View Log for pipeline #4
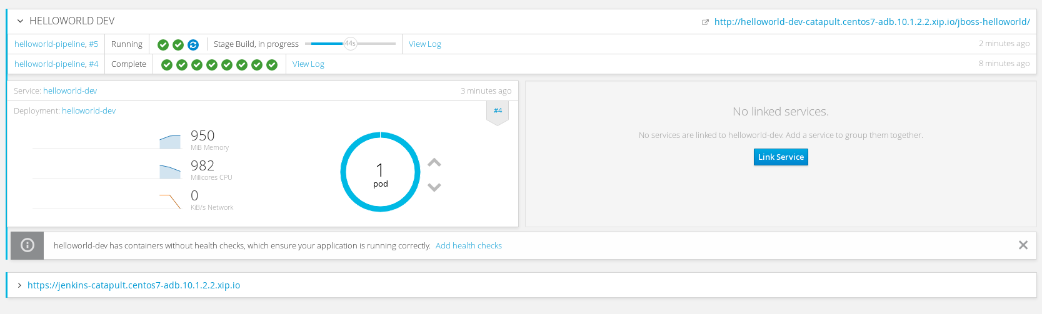The image size is (1042, 314). click(308, 64)
